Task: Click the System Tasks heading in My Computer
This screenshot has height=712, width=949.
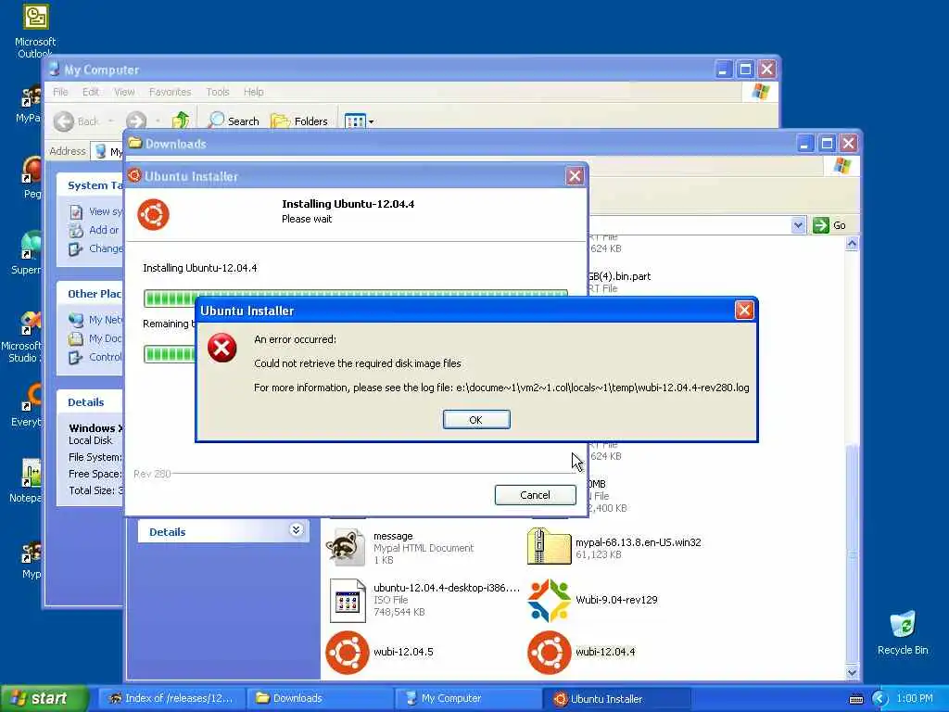Action: pyautogui.click(x=95, y=185)
